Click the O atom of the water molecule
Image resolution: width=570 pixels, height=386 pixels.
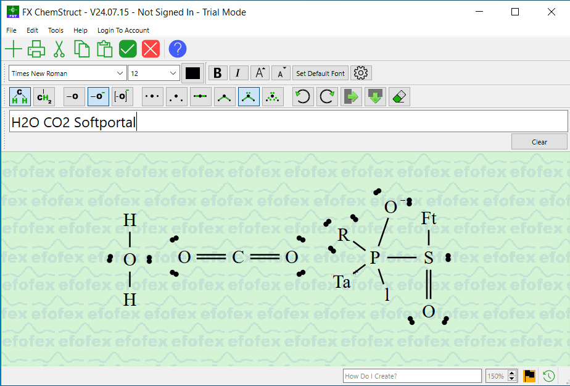[x=130, y=260]
